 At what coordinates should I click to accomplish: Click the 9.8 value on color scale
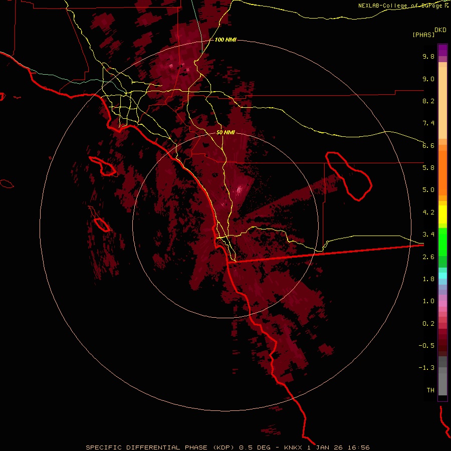(x=428, y=56)
